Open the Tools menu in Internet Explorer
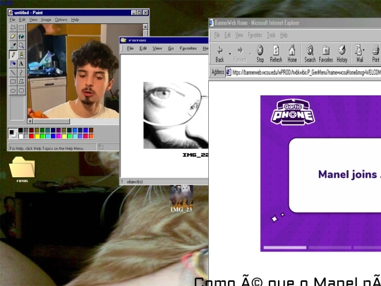381x286 pixels. (271, 35)
